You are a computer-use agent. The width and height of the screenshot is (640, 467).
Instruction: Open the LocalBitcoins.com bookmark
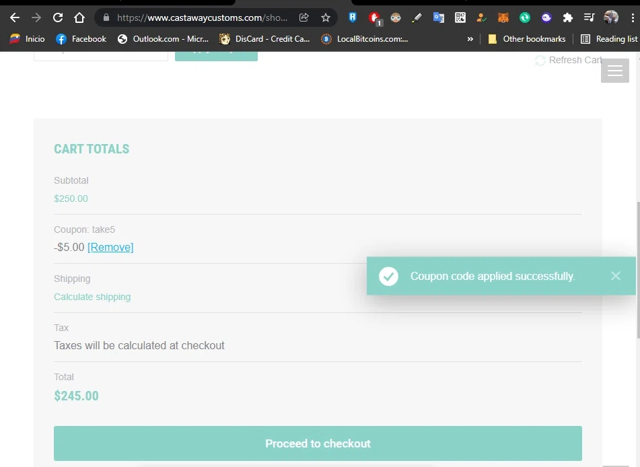pyautogui.click(x=365, y=39)
